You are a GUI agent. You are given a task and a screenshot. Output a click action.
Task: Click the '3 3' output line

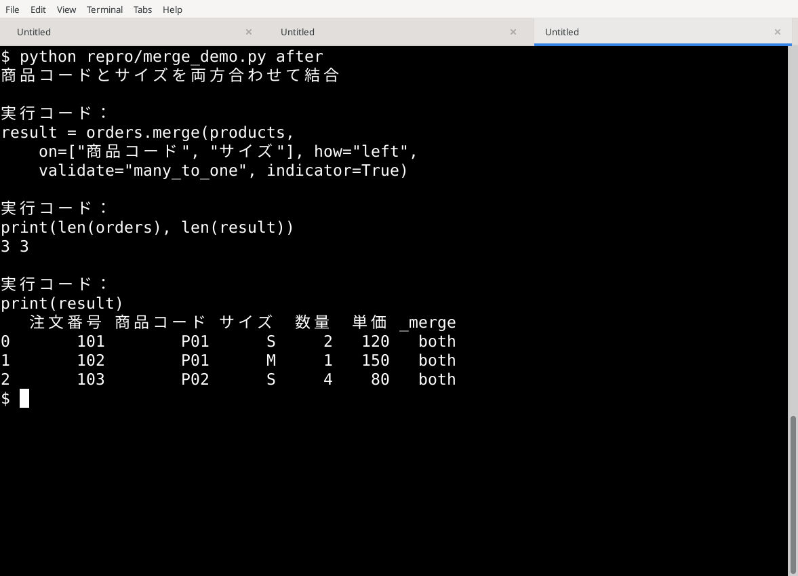(15, 246)
